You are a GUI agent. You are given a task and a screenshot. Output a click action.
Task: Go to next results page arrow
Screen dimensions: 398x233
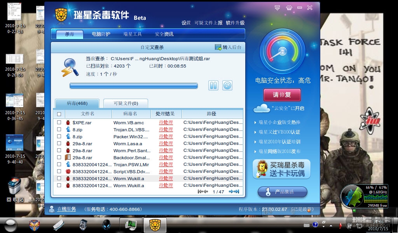point(231,192)
